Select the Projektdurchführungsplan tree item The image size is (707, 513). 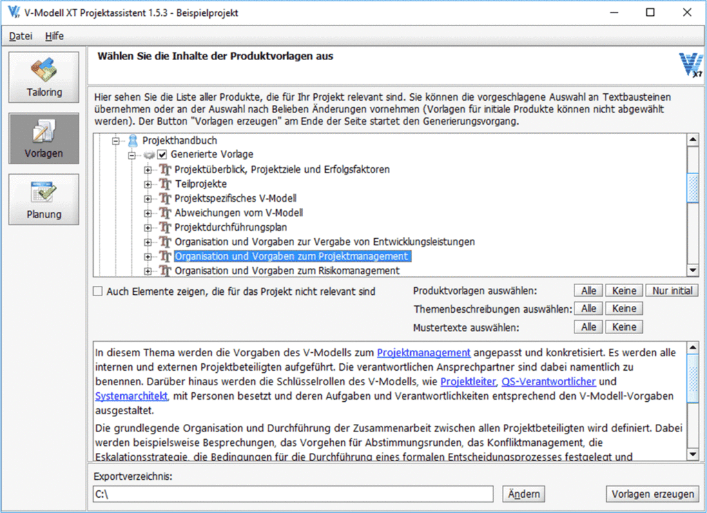[231, 227]
